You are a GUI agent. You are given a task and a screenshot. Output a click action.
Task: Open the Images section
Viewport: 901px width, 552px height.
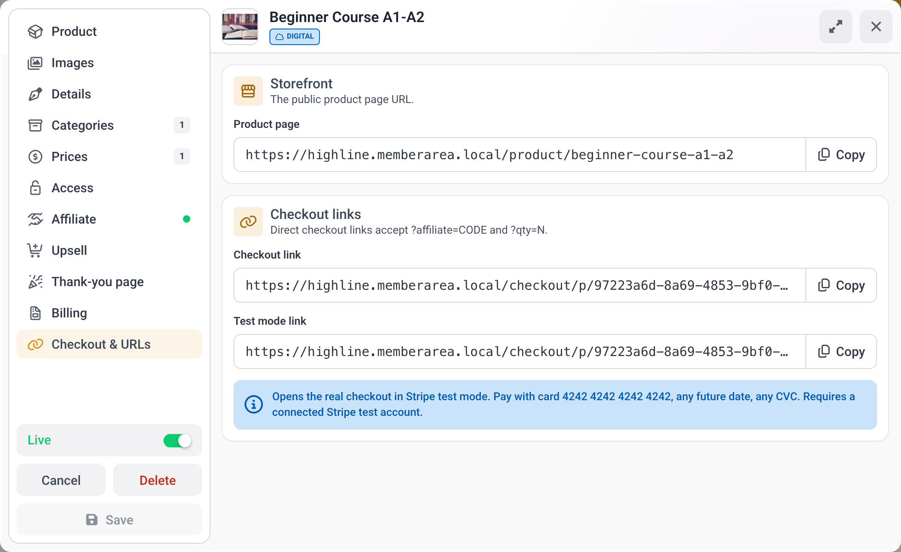pos(109,63)
